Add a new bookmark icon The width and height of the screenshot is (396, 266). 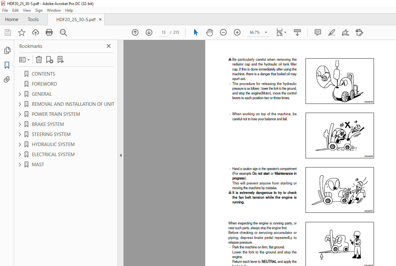tap(49, 59)
